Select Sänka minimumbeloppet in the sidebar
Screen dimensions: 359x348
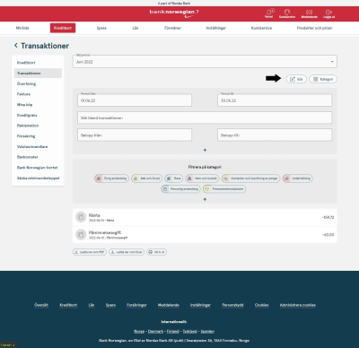[38, 178]
